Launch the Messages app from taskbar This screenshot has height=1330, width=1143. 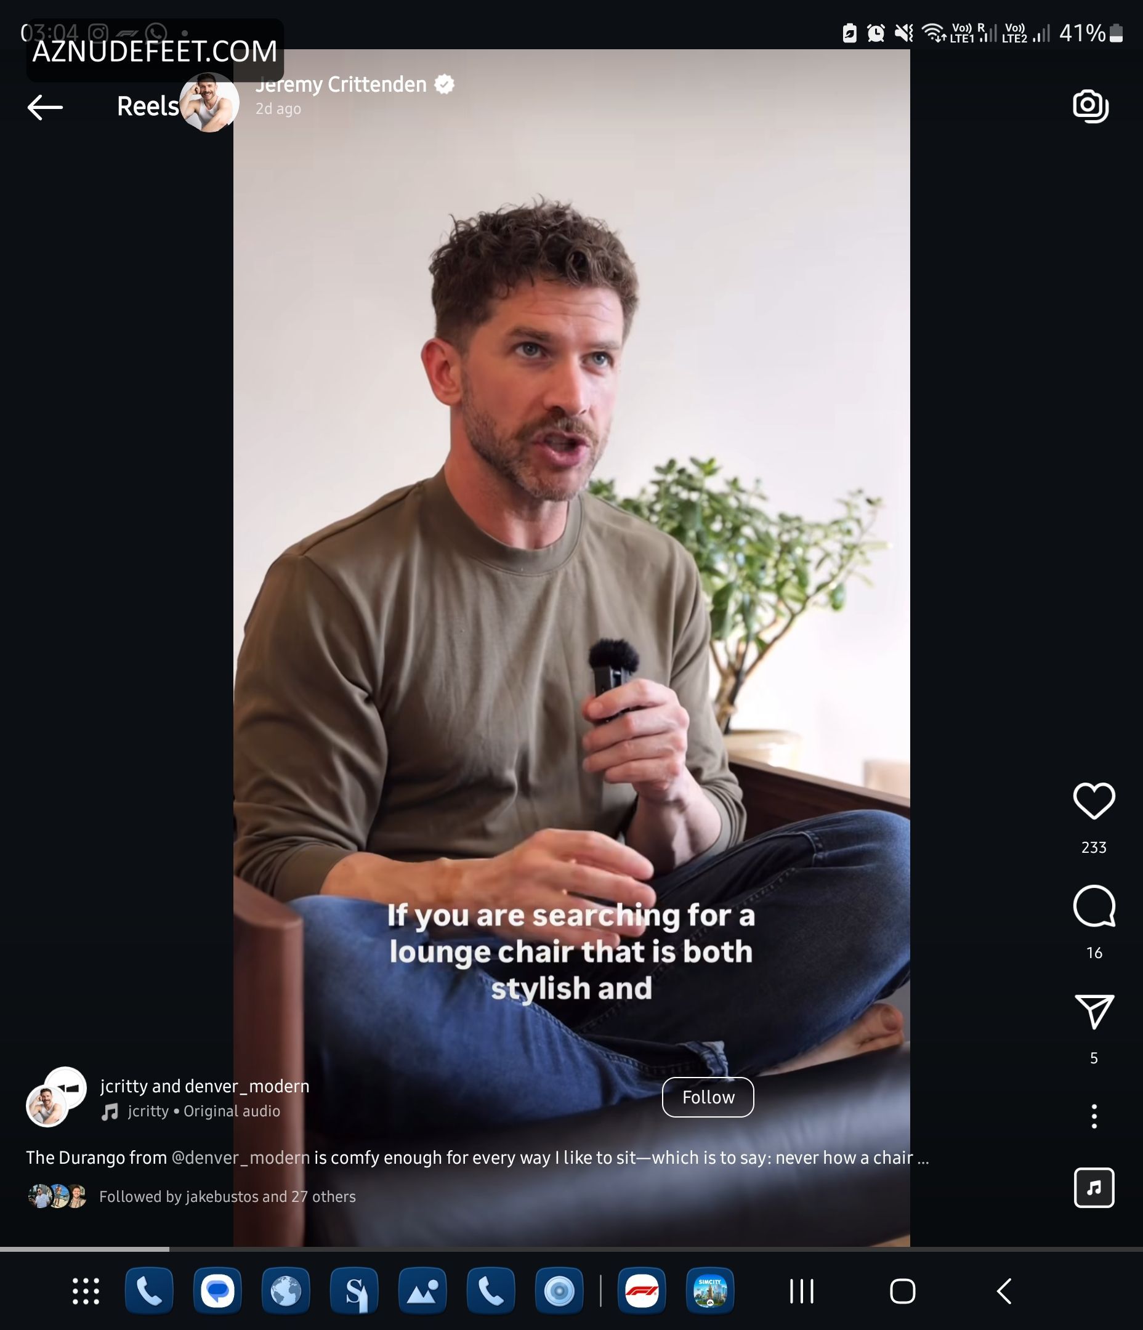pos(217,1291)
